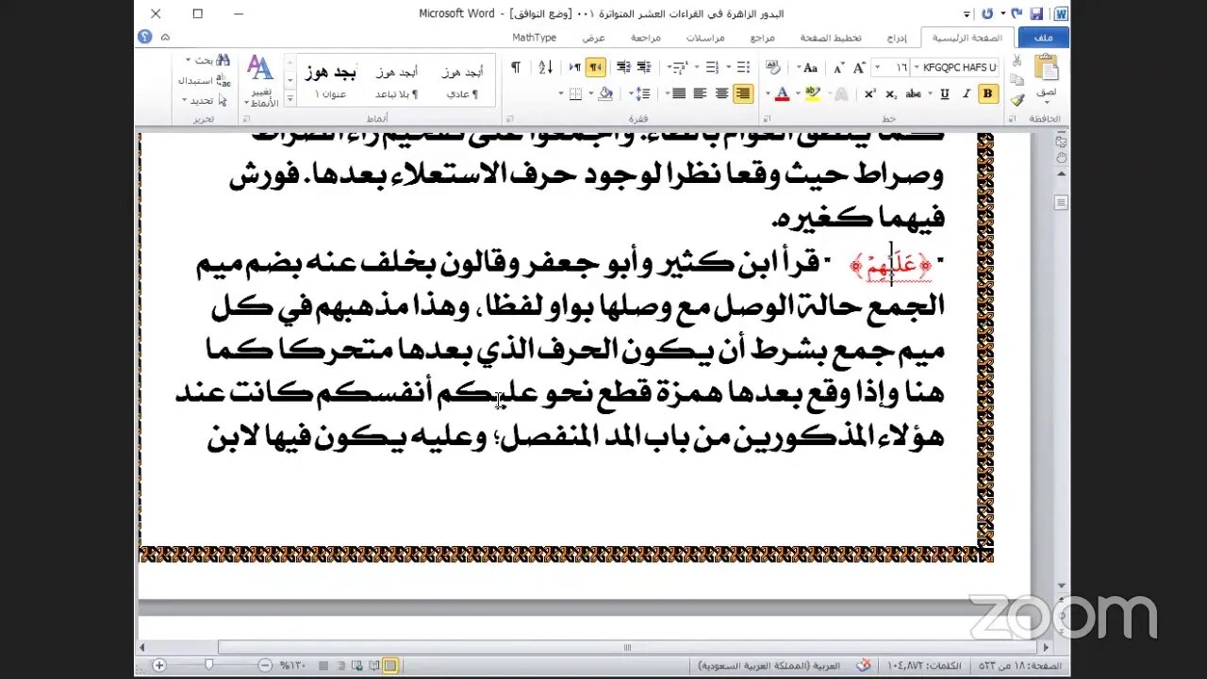Click the Sort A-Z icon
The width and height of the screenshot is (1207, 679).
pyautogui.click(x=546, y=67)
